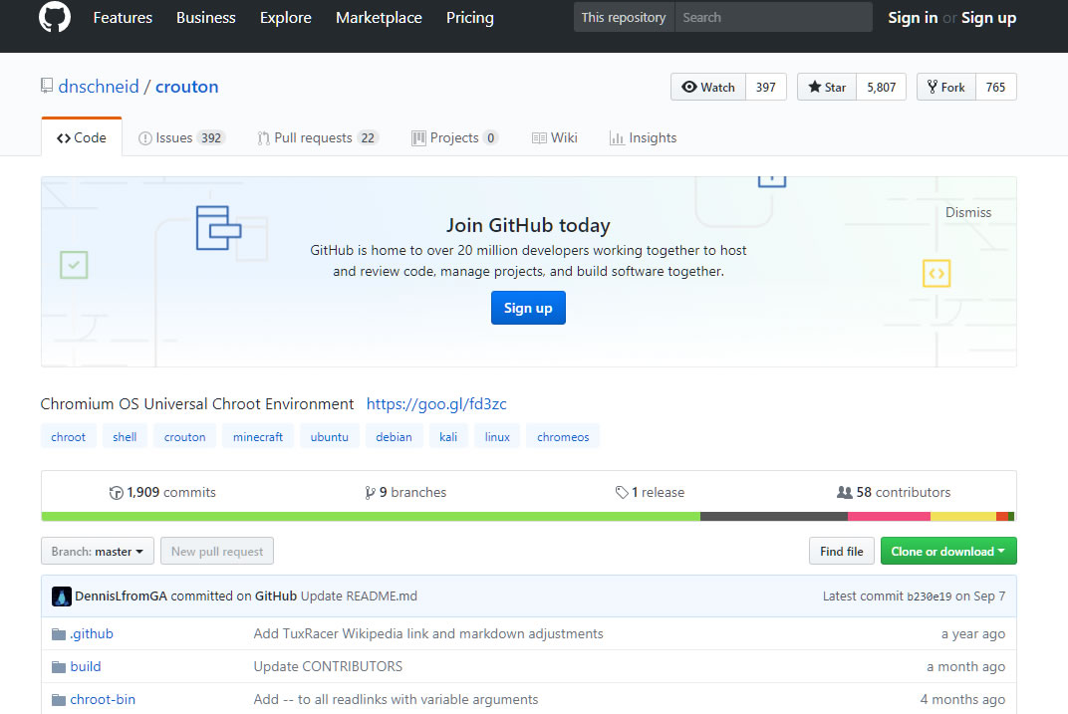The height and width of the screenshot is (714, 1068).
Task: Click the This repository search scope label
Action: coord(624,17)
